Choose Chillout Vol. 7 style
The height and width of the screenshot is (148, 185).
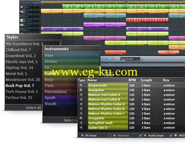click(x=18, y=50)
